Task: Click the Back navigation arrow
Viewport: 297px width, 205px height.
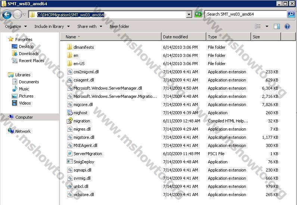Action: [x=7, y=15]
